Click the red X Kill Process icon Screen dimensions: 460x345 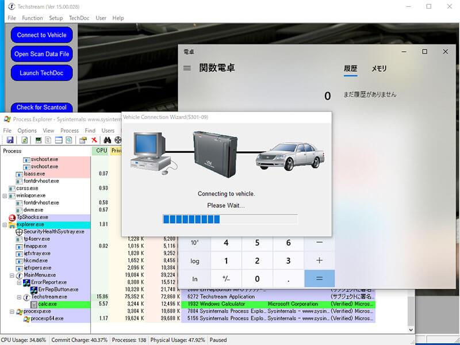(x=94, y=140)
